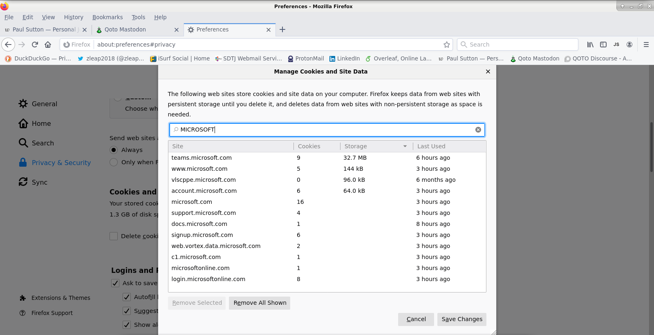This screenshot has height=335, width=654.
Task: Open the Home preferences category
Action: (x=35, y=123)
